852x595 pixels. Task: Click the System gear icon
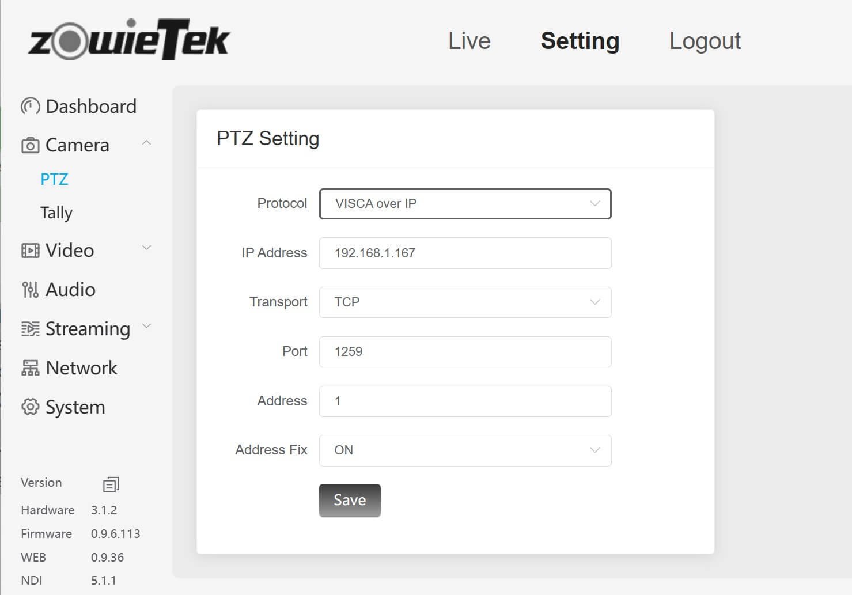click(29, 407)
